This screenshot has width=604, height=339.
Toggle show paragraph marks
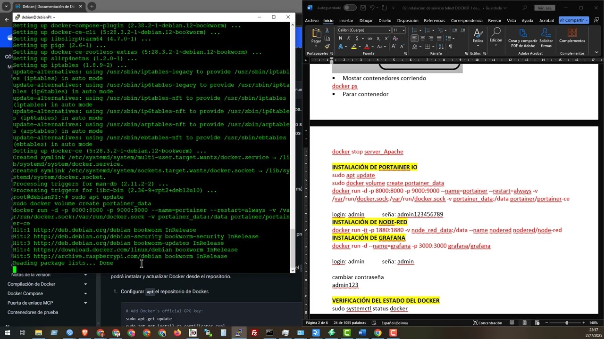(450, 46)
